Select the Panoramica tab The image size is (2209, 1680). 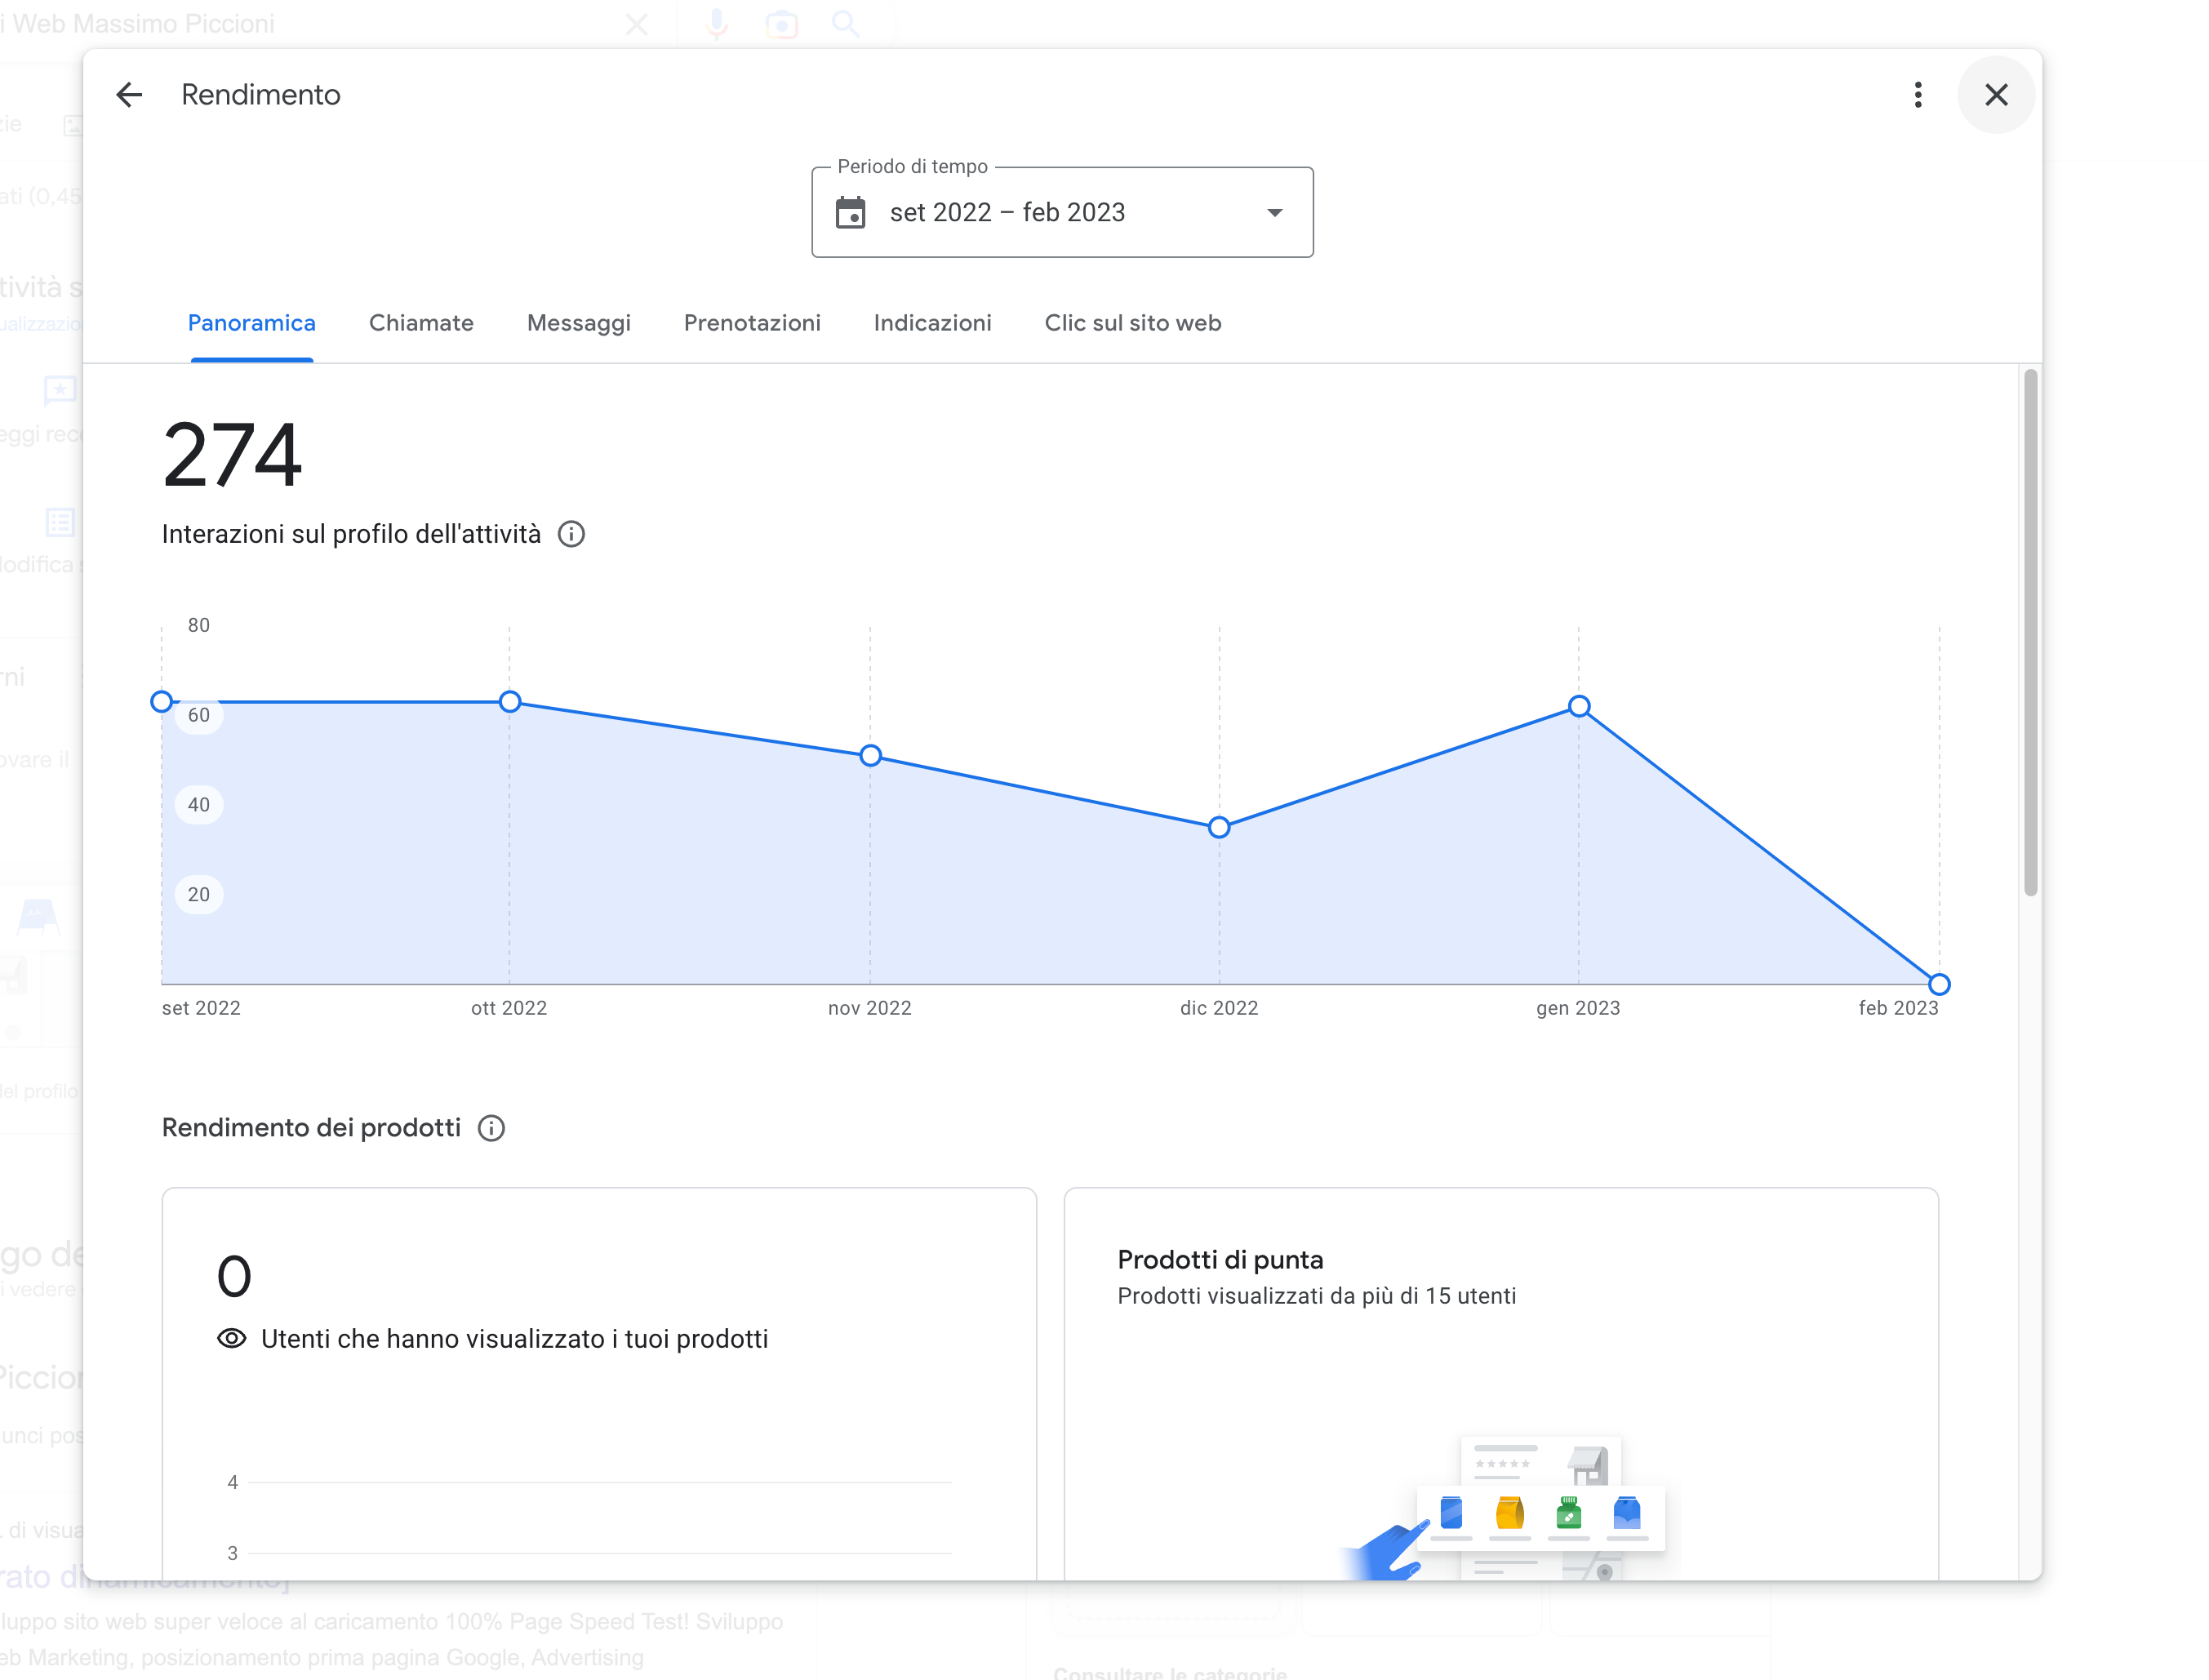pyautogui.click(x=251, y=323)
